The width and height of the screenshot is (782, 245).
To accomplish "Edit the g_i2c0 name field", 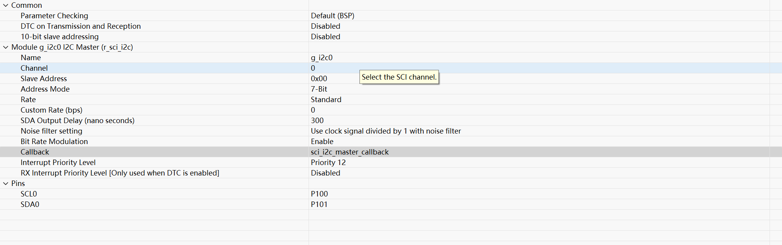I will pos(539,57).
